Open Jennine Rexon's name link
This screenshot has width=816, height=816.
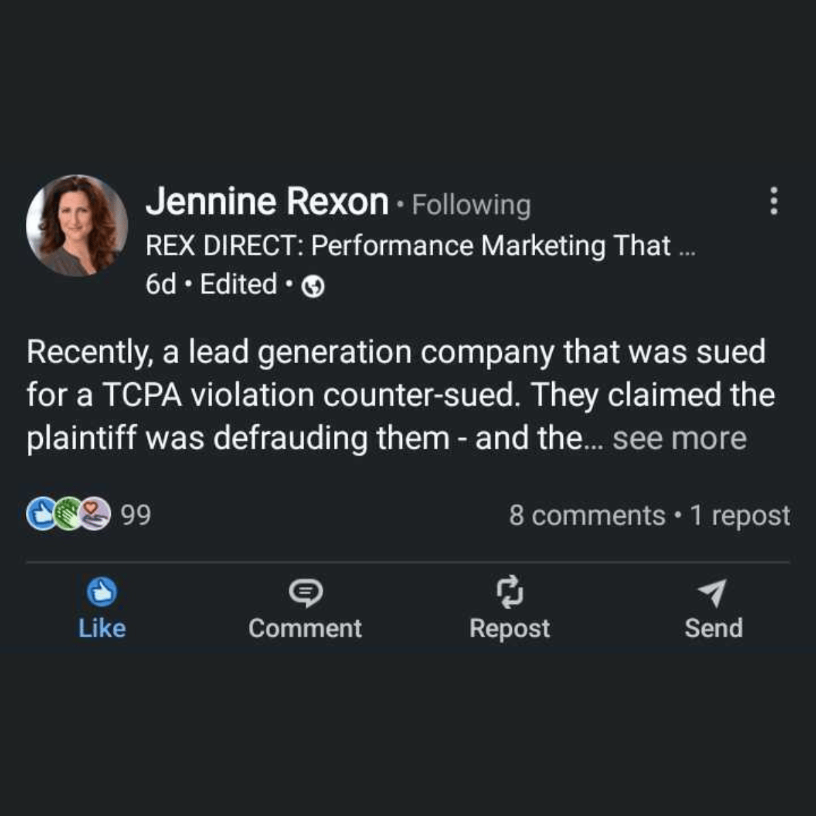tap(267, 201)
